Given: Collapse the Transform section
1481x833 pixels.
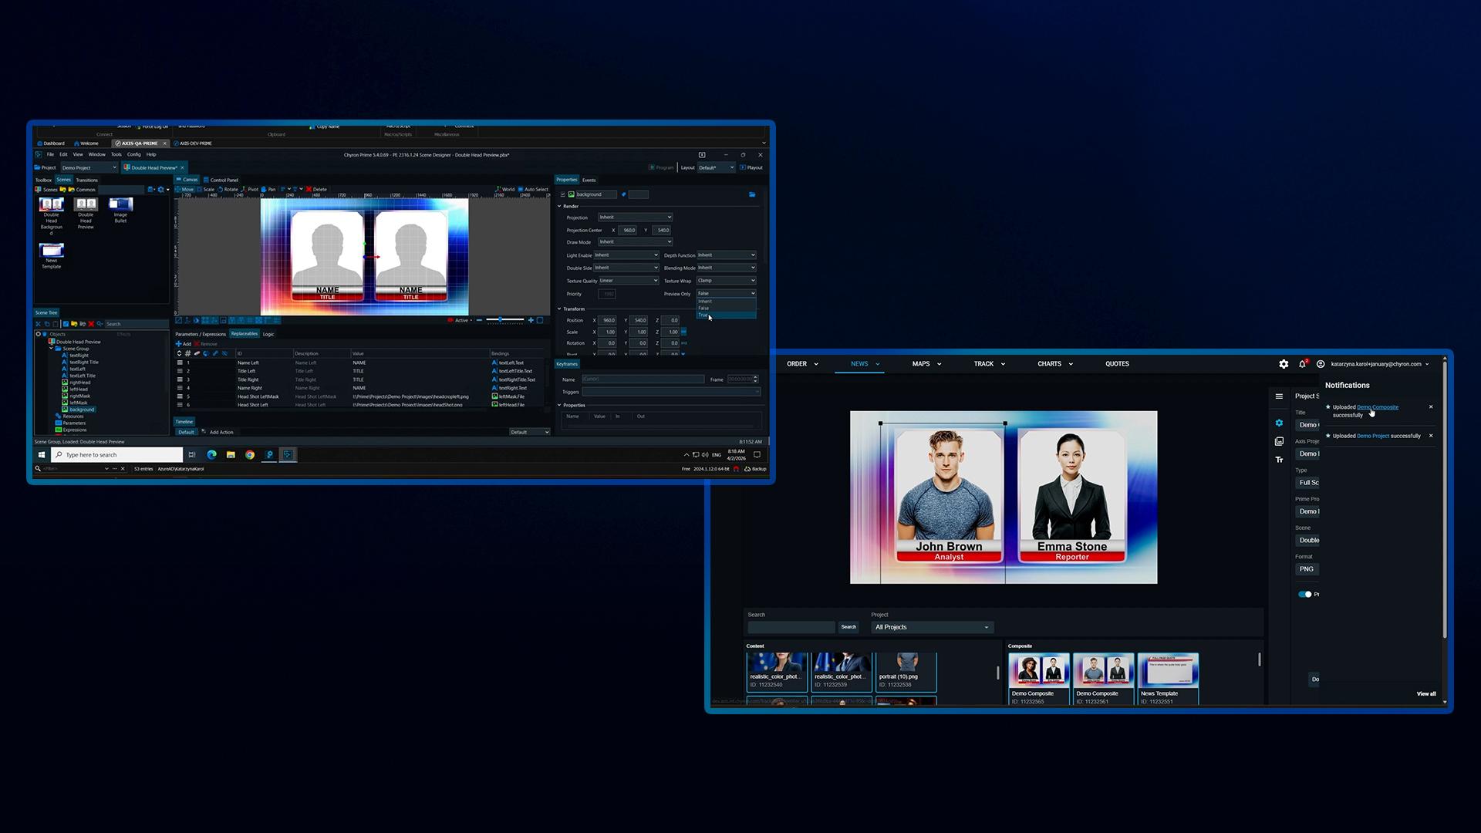Looking at the screenshot, I should click(x=559, y=309).
